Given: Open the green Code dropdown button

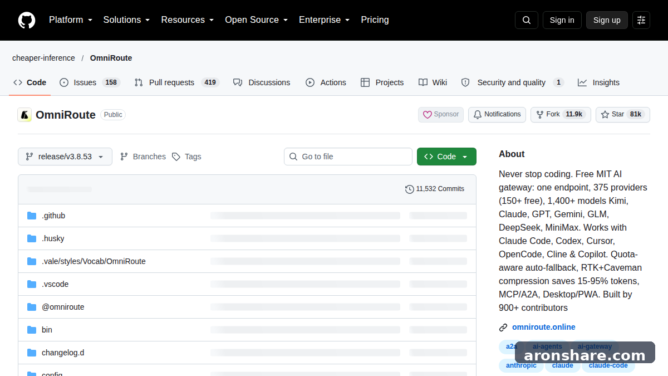Looking at the screenshot, I should coord(446,157).
